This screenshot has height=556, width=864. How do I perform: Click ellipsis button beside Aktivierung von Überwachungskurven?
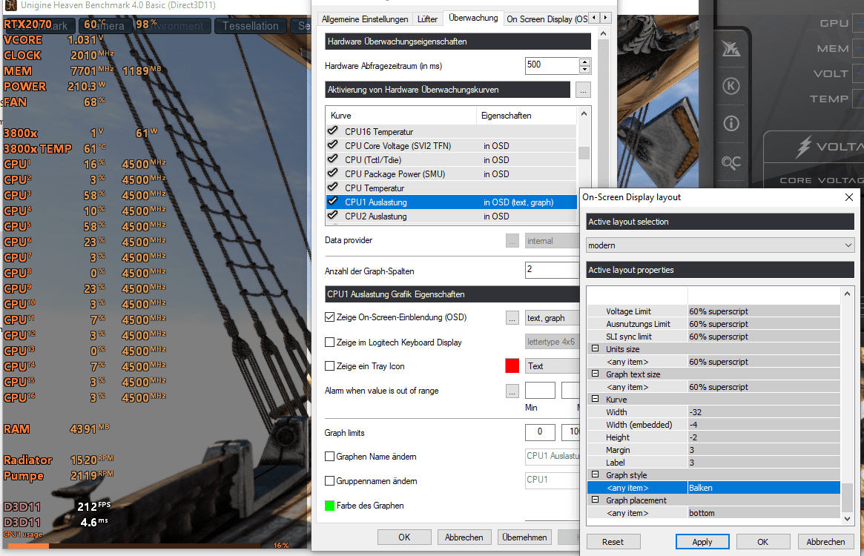pyautogui.click(x=583, y=90)
